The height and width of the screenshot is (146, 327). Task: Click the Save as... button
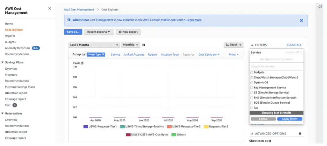pyautogui.click(x=73, y=32)
